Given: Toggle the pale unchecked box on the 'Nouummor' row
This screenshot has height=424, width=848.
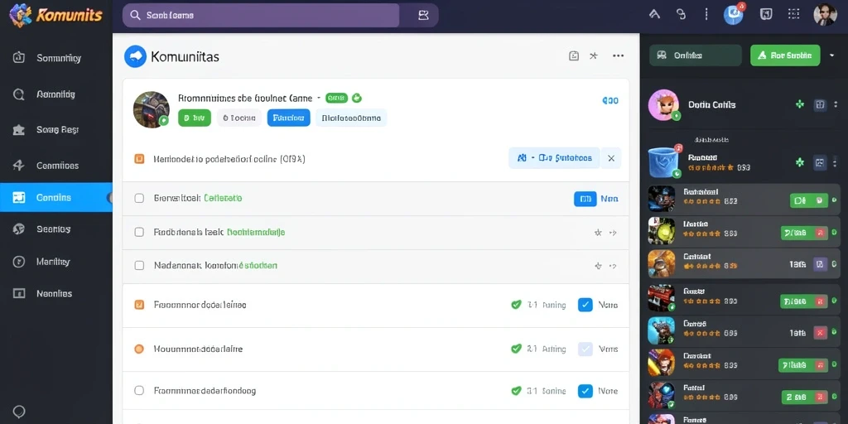Looking at the screenshot, I should (585, 349).
